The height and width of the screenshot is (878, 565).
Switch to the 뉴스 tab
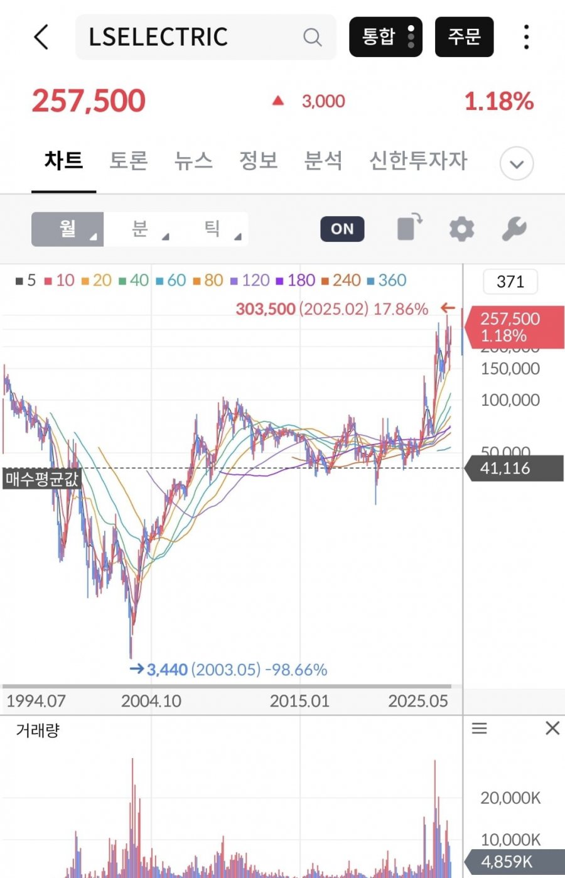click(x=193, y=161)
